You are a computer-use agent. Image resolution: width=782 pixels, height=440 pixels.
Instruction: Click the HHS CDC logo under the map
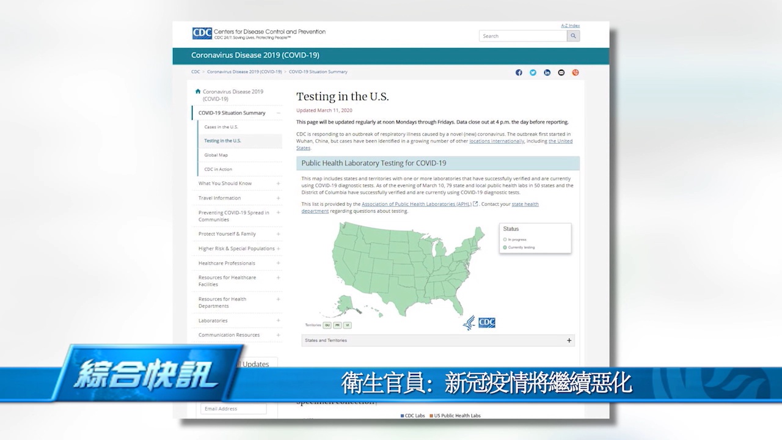pyautogui.click(x=479, y=323)
